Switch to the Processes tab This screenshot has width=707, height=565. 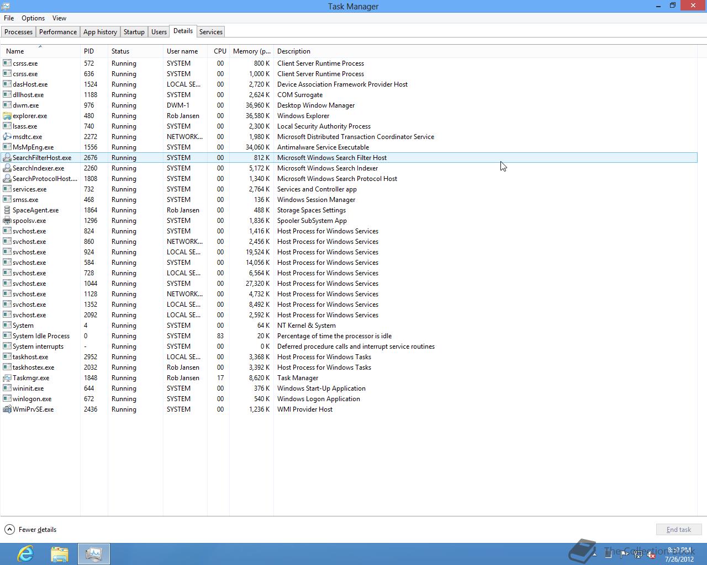coord(19,32)
